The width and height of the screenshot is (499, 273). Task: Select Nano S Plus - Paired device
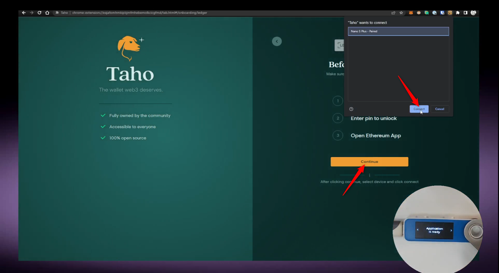coord(398,31)
